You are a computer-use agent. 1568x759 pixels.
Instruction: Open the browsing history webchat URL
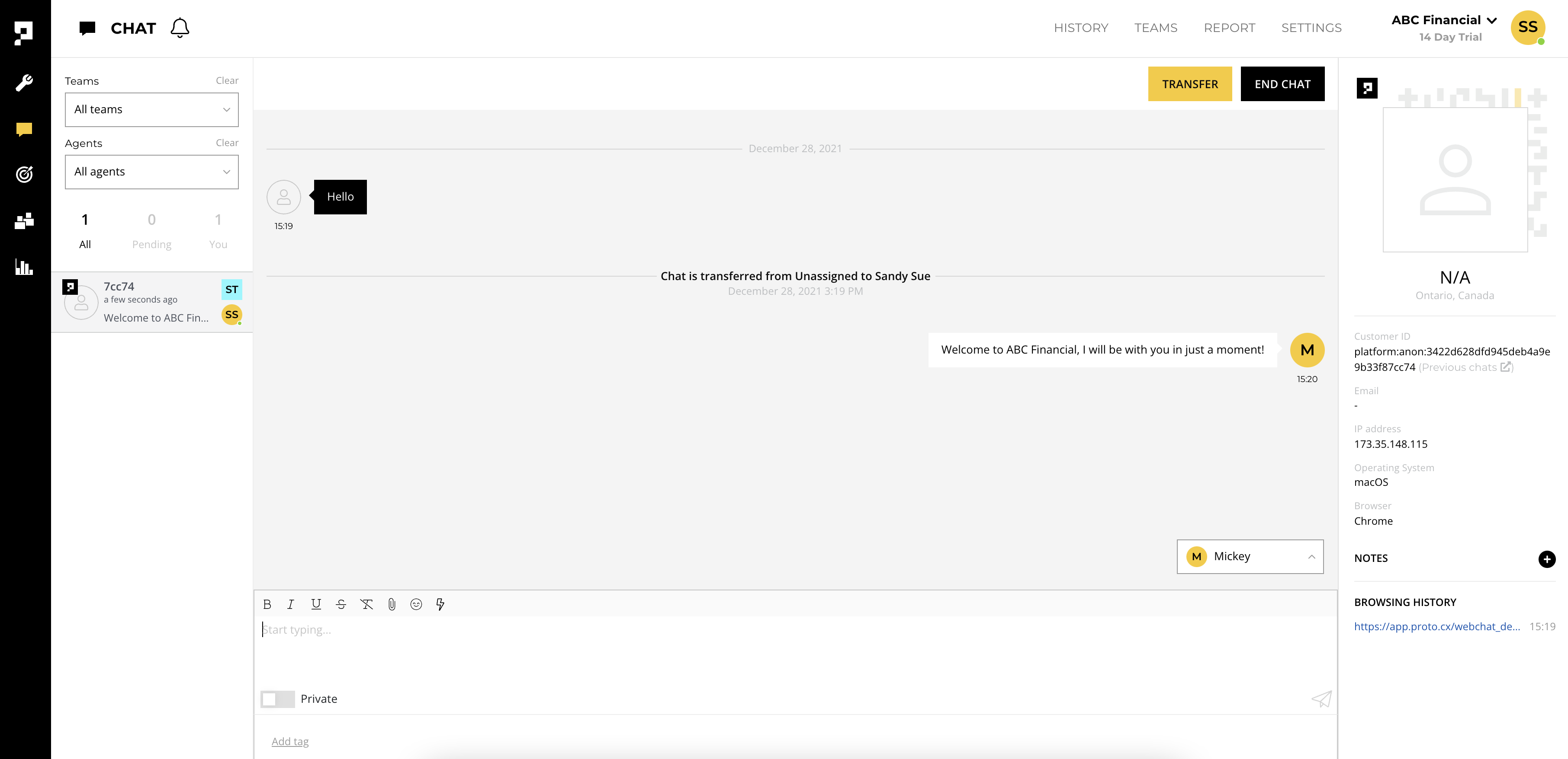pos(1436,626)
